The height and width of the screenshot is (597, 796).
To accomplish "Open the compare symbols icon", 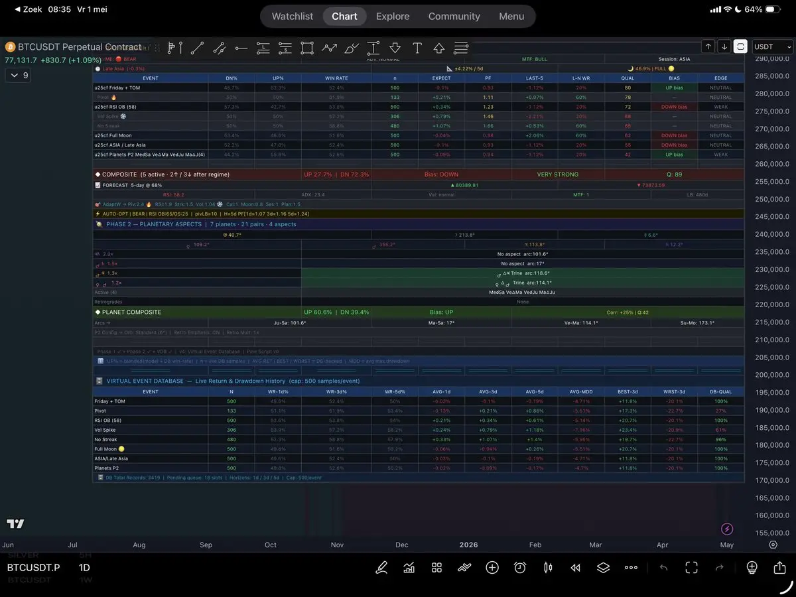I will tap(464, 567).
